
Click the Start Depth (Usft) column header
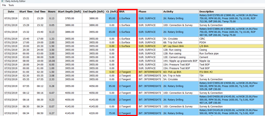coord(69,11)
